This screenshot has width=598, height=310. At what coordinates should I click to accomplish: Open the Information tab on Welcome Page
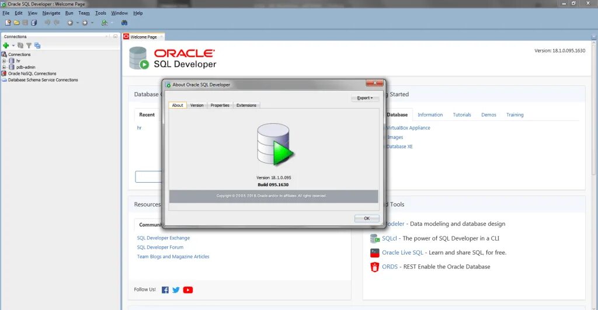430,115
